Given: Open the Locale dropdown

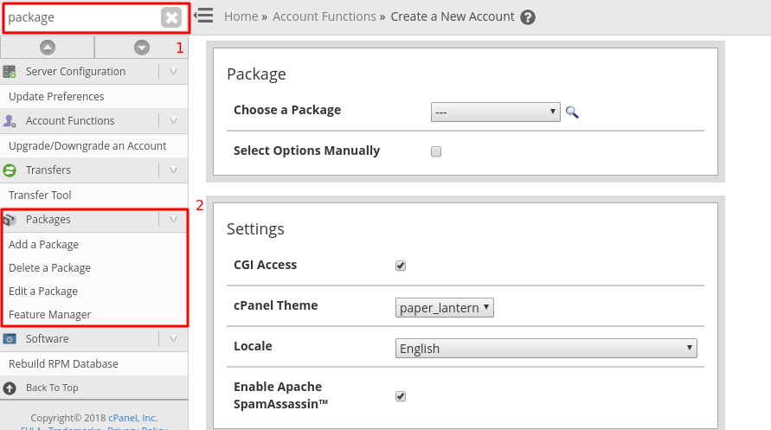Looking at the screenshot, I should (546, 349).
